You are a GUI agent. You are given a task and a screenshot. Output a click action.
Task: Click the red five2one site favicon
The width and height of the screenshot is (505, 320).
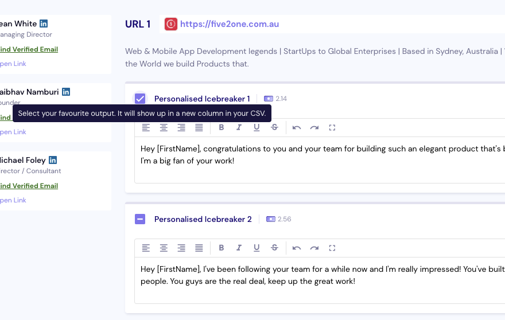tap(171, 24)
